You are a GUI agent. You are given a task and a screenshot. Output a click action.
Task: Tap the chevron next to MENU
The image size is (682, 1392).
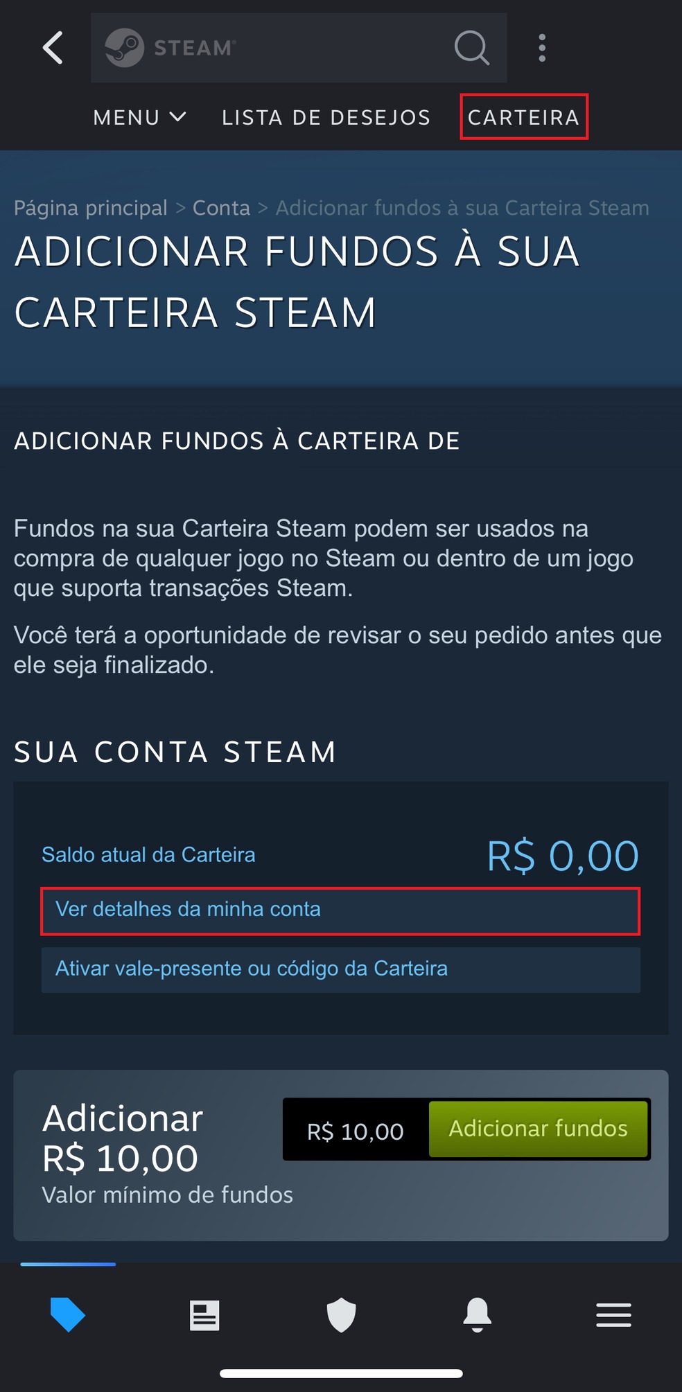point(177,117)
